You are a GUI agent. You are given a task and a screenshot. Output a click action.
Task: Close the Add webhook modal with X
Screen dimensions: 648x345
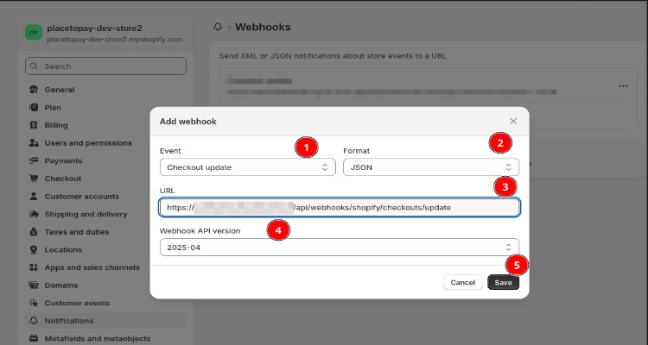click(x=513, y=122)
